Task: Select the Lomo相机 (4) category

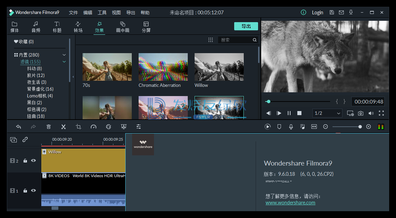Action: [40, 96]
